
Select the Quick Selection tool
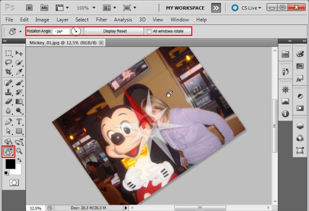point(19,62)
